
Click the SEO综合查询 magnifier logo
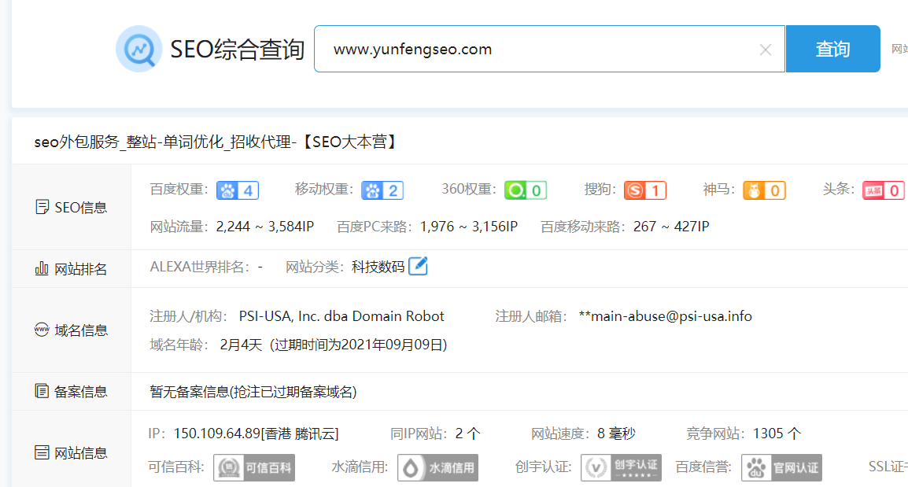pyautogui.click(x=139, y=49)
